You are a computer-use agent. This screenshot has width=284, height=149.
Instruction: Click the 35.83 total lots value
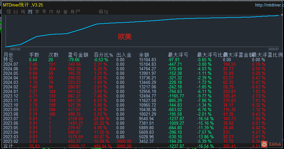(34, 146)
